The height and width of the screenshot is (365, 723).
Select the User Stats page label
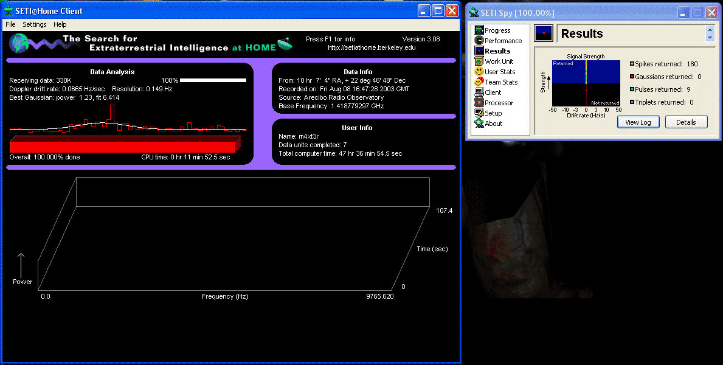(500, 72)
